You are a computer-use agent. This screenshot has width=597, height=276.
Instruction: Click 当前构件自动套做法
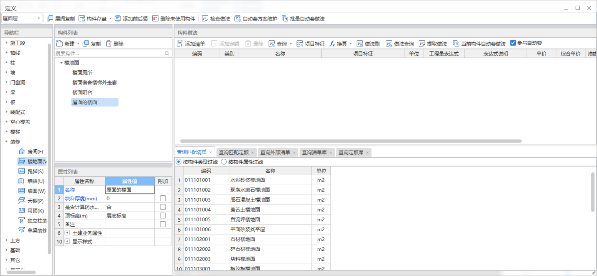click(479, 43)
